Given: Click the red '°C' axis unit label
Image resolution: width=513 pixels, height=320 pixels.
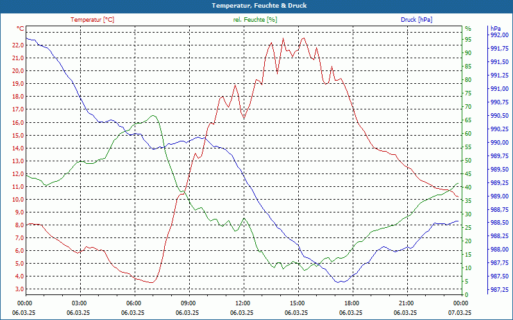Looking at the screenshot, I should tap(21, 29).
